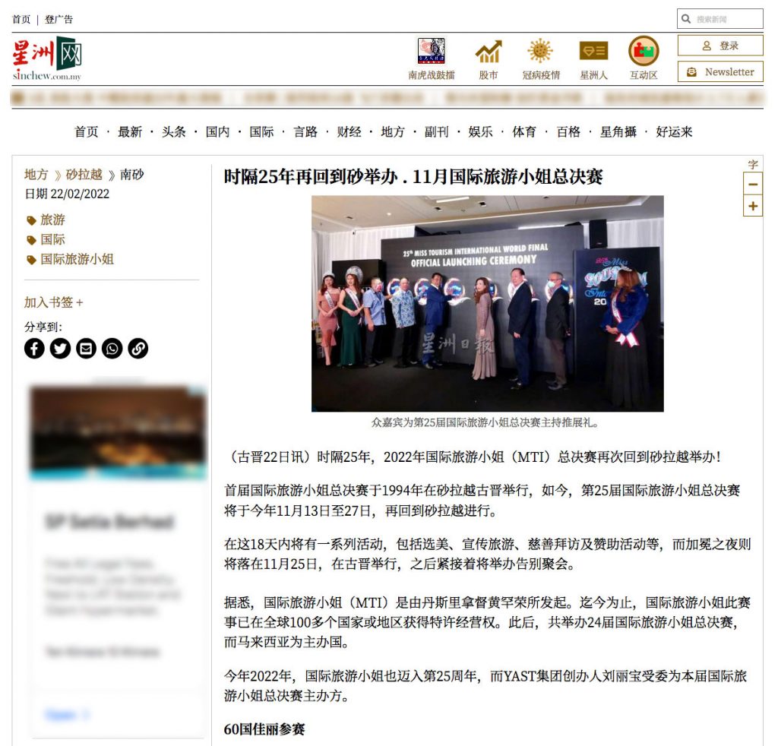Open the launching ceremony article photo
Viewport: 778px width, 746px height.
[x=487, y=303]
